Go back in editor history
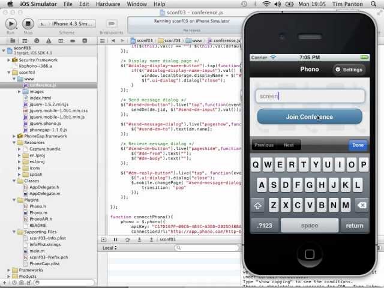Viewport: 384px width, 288px height. click(x=113, y=41)
